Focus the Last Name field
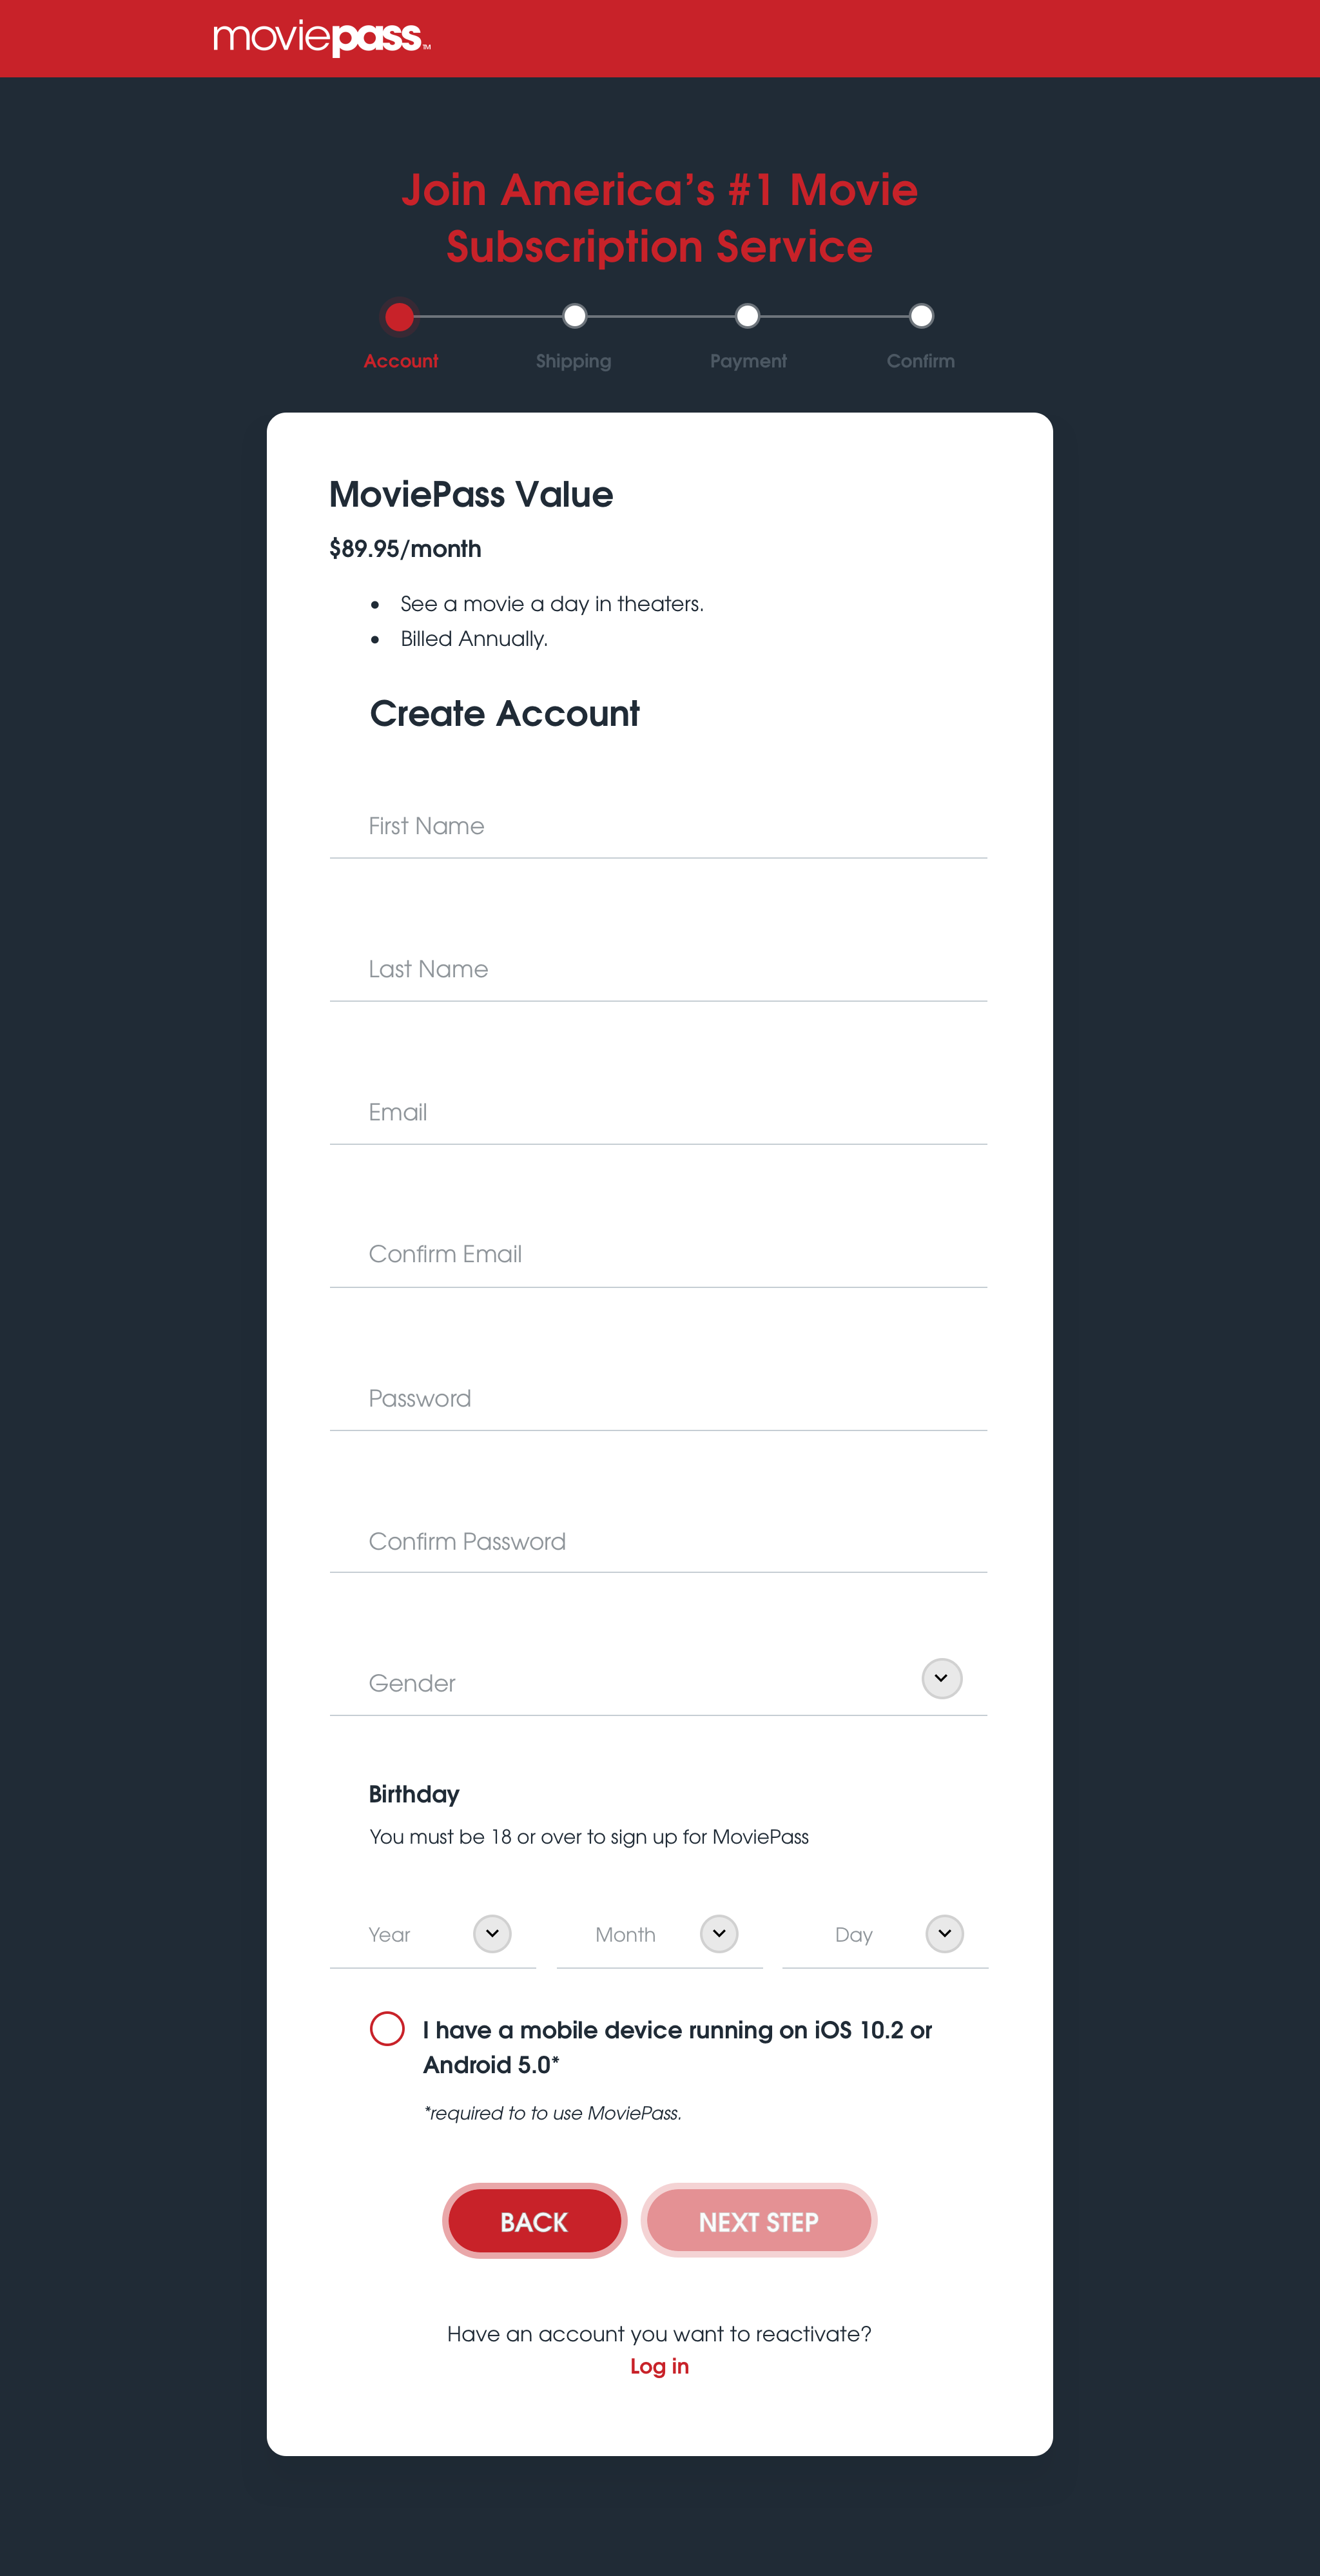This screenshot has width=1320, height=2576. tap(658, 970)
